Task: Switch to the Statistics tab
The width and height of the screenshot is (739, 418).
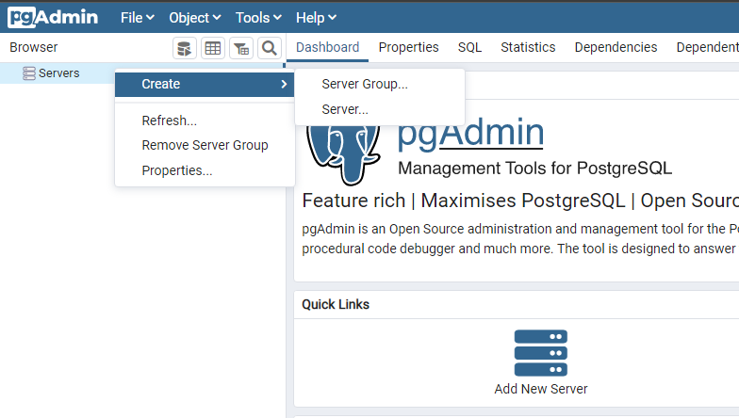Action: pos(528,47)
